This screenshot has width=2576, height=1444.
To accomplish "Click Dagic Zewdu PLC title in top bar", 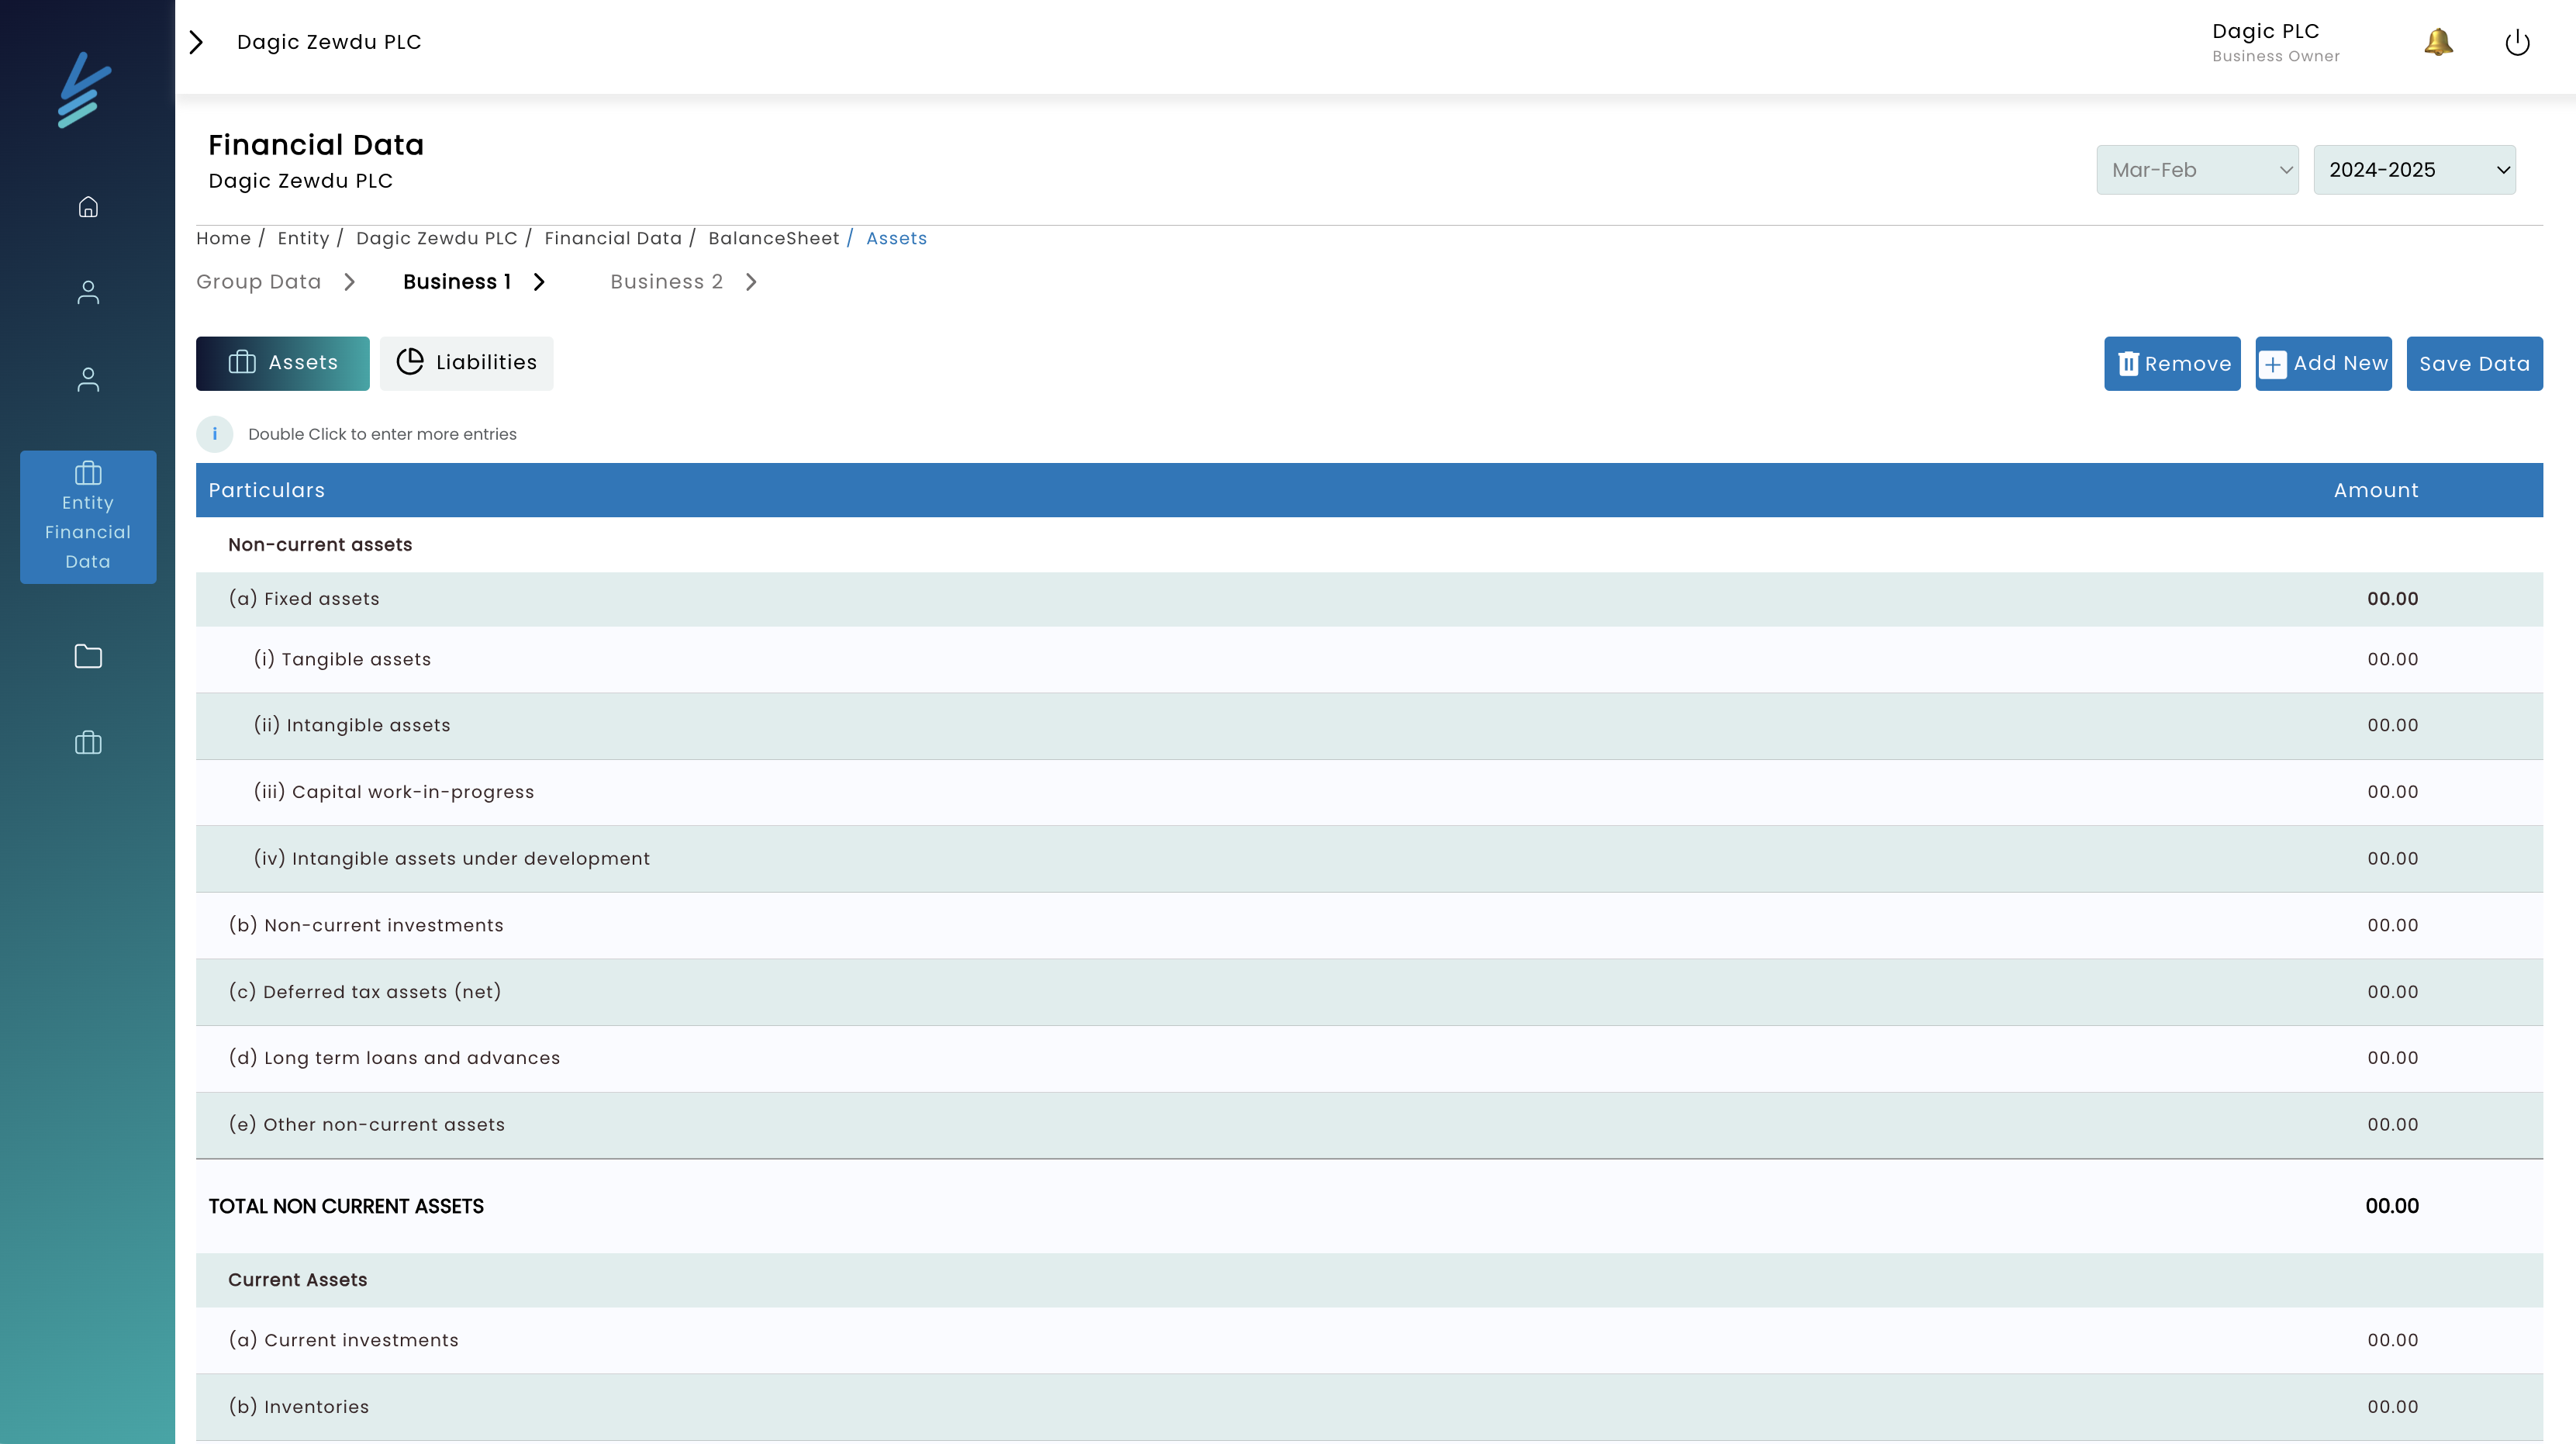I will 329,42.
